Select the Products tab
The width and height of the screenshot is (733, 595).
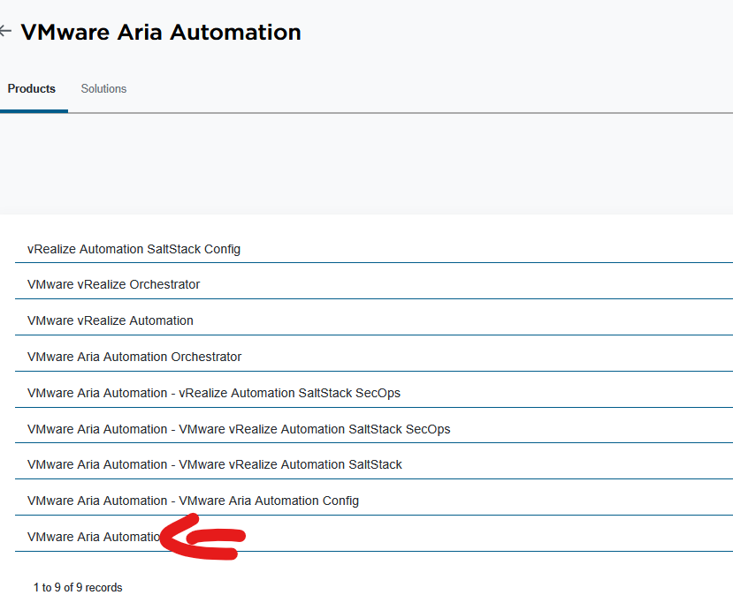coord(32,88)
